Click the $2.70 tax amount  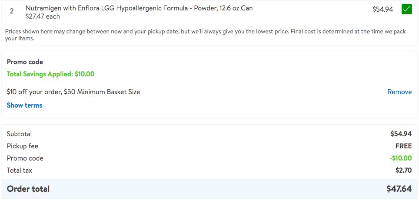(403, 170)
